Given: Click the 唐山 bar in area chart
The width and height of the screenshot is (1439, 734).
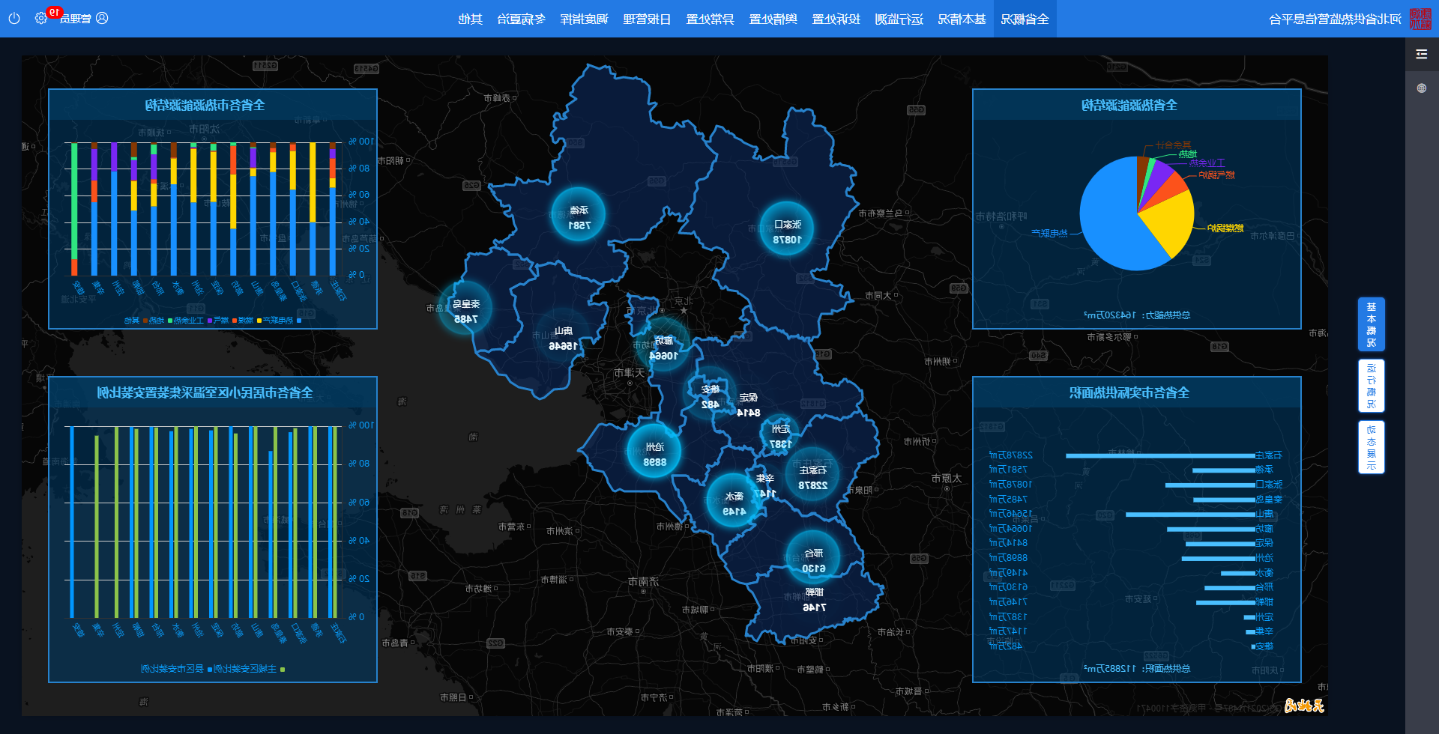Looking at the screenshot, I should (1190, 515).
